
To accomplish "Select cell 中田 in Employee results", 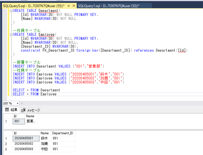I will 45,149.
